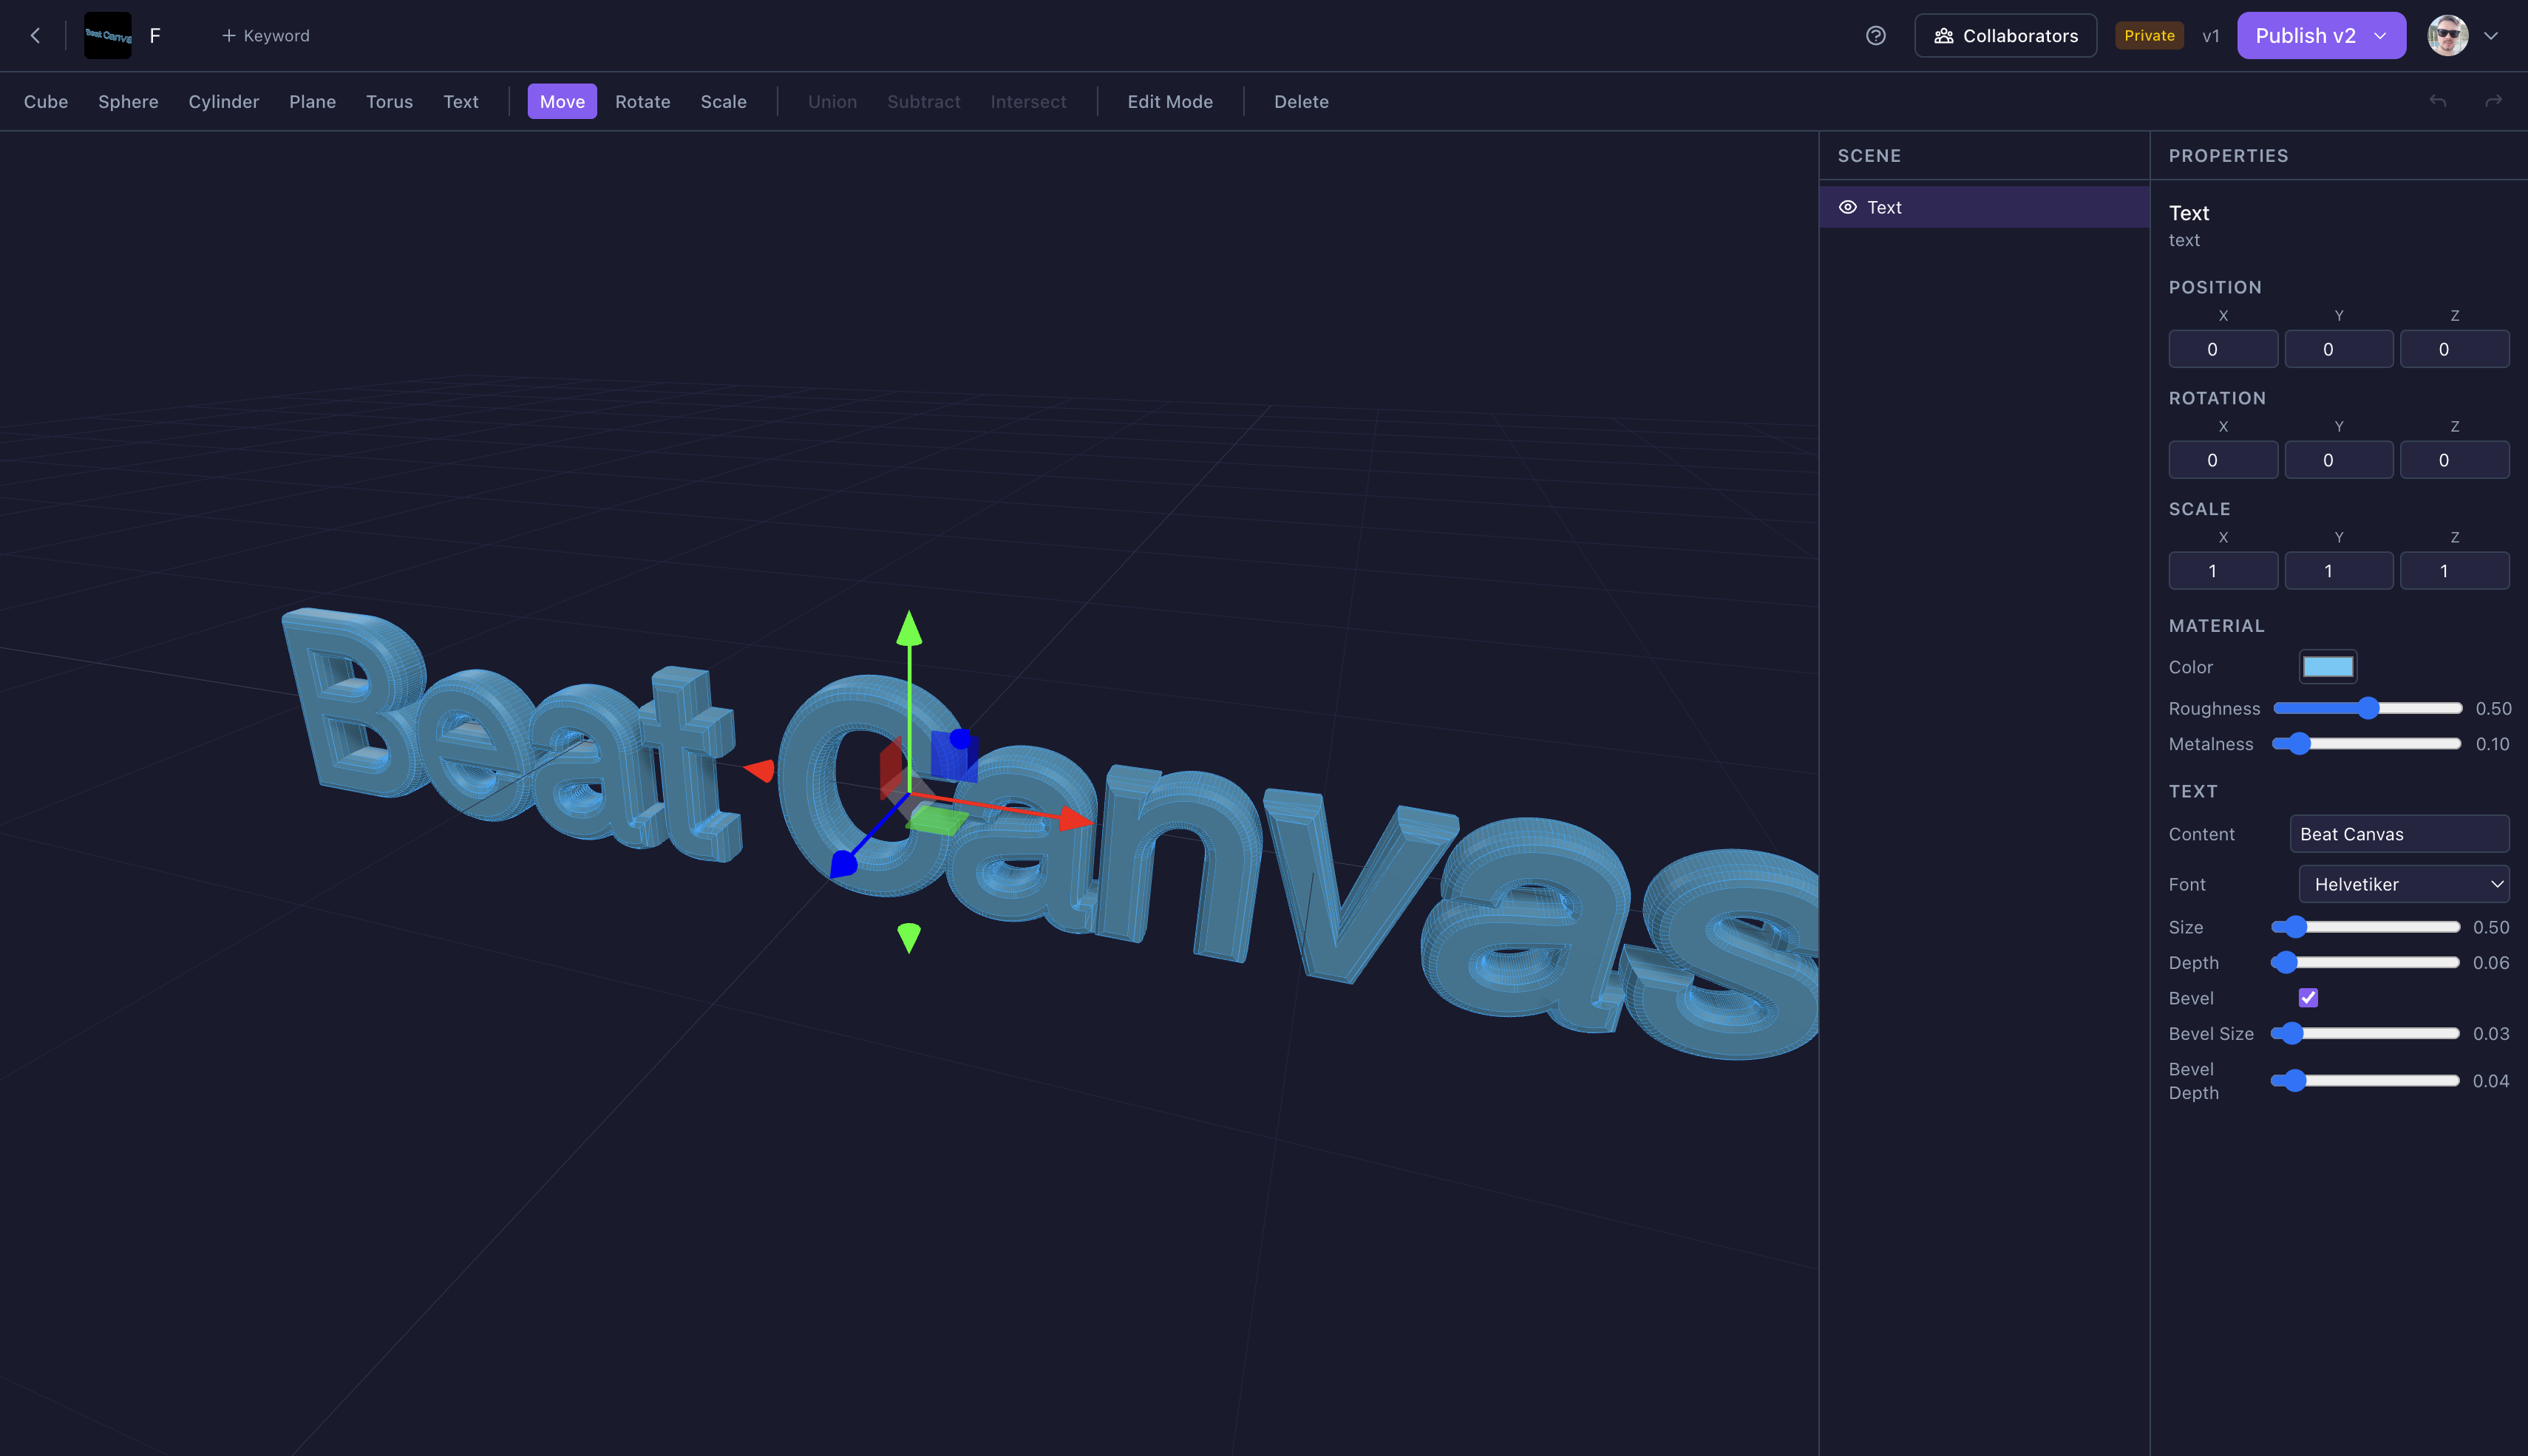Image resolution: width=2528 pixels, height=1456 pixels.
Task: Add a keyword with the plus icon
Action: point(229,35)
